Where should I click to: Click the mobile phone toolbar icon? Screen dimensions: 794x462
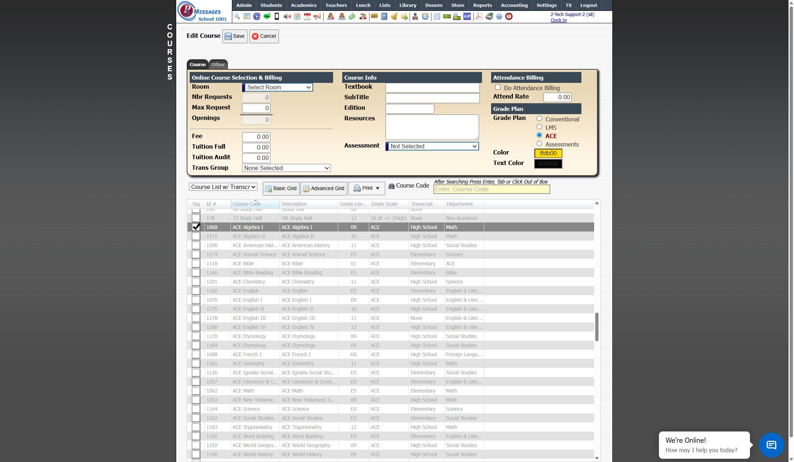point(277,16)
